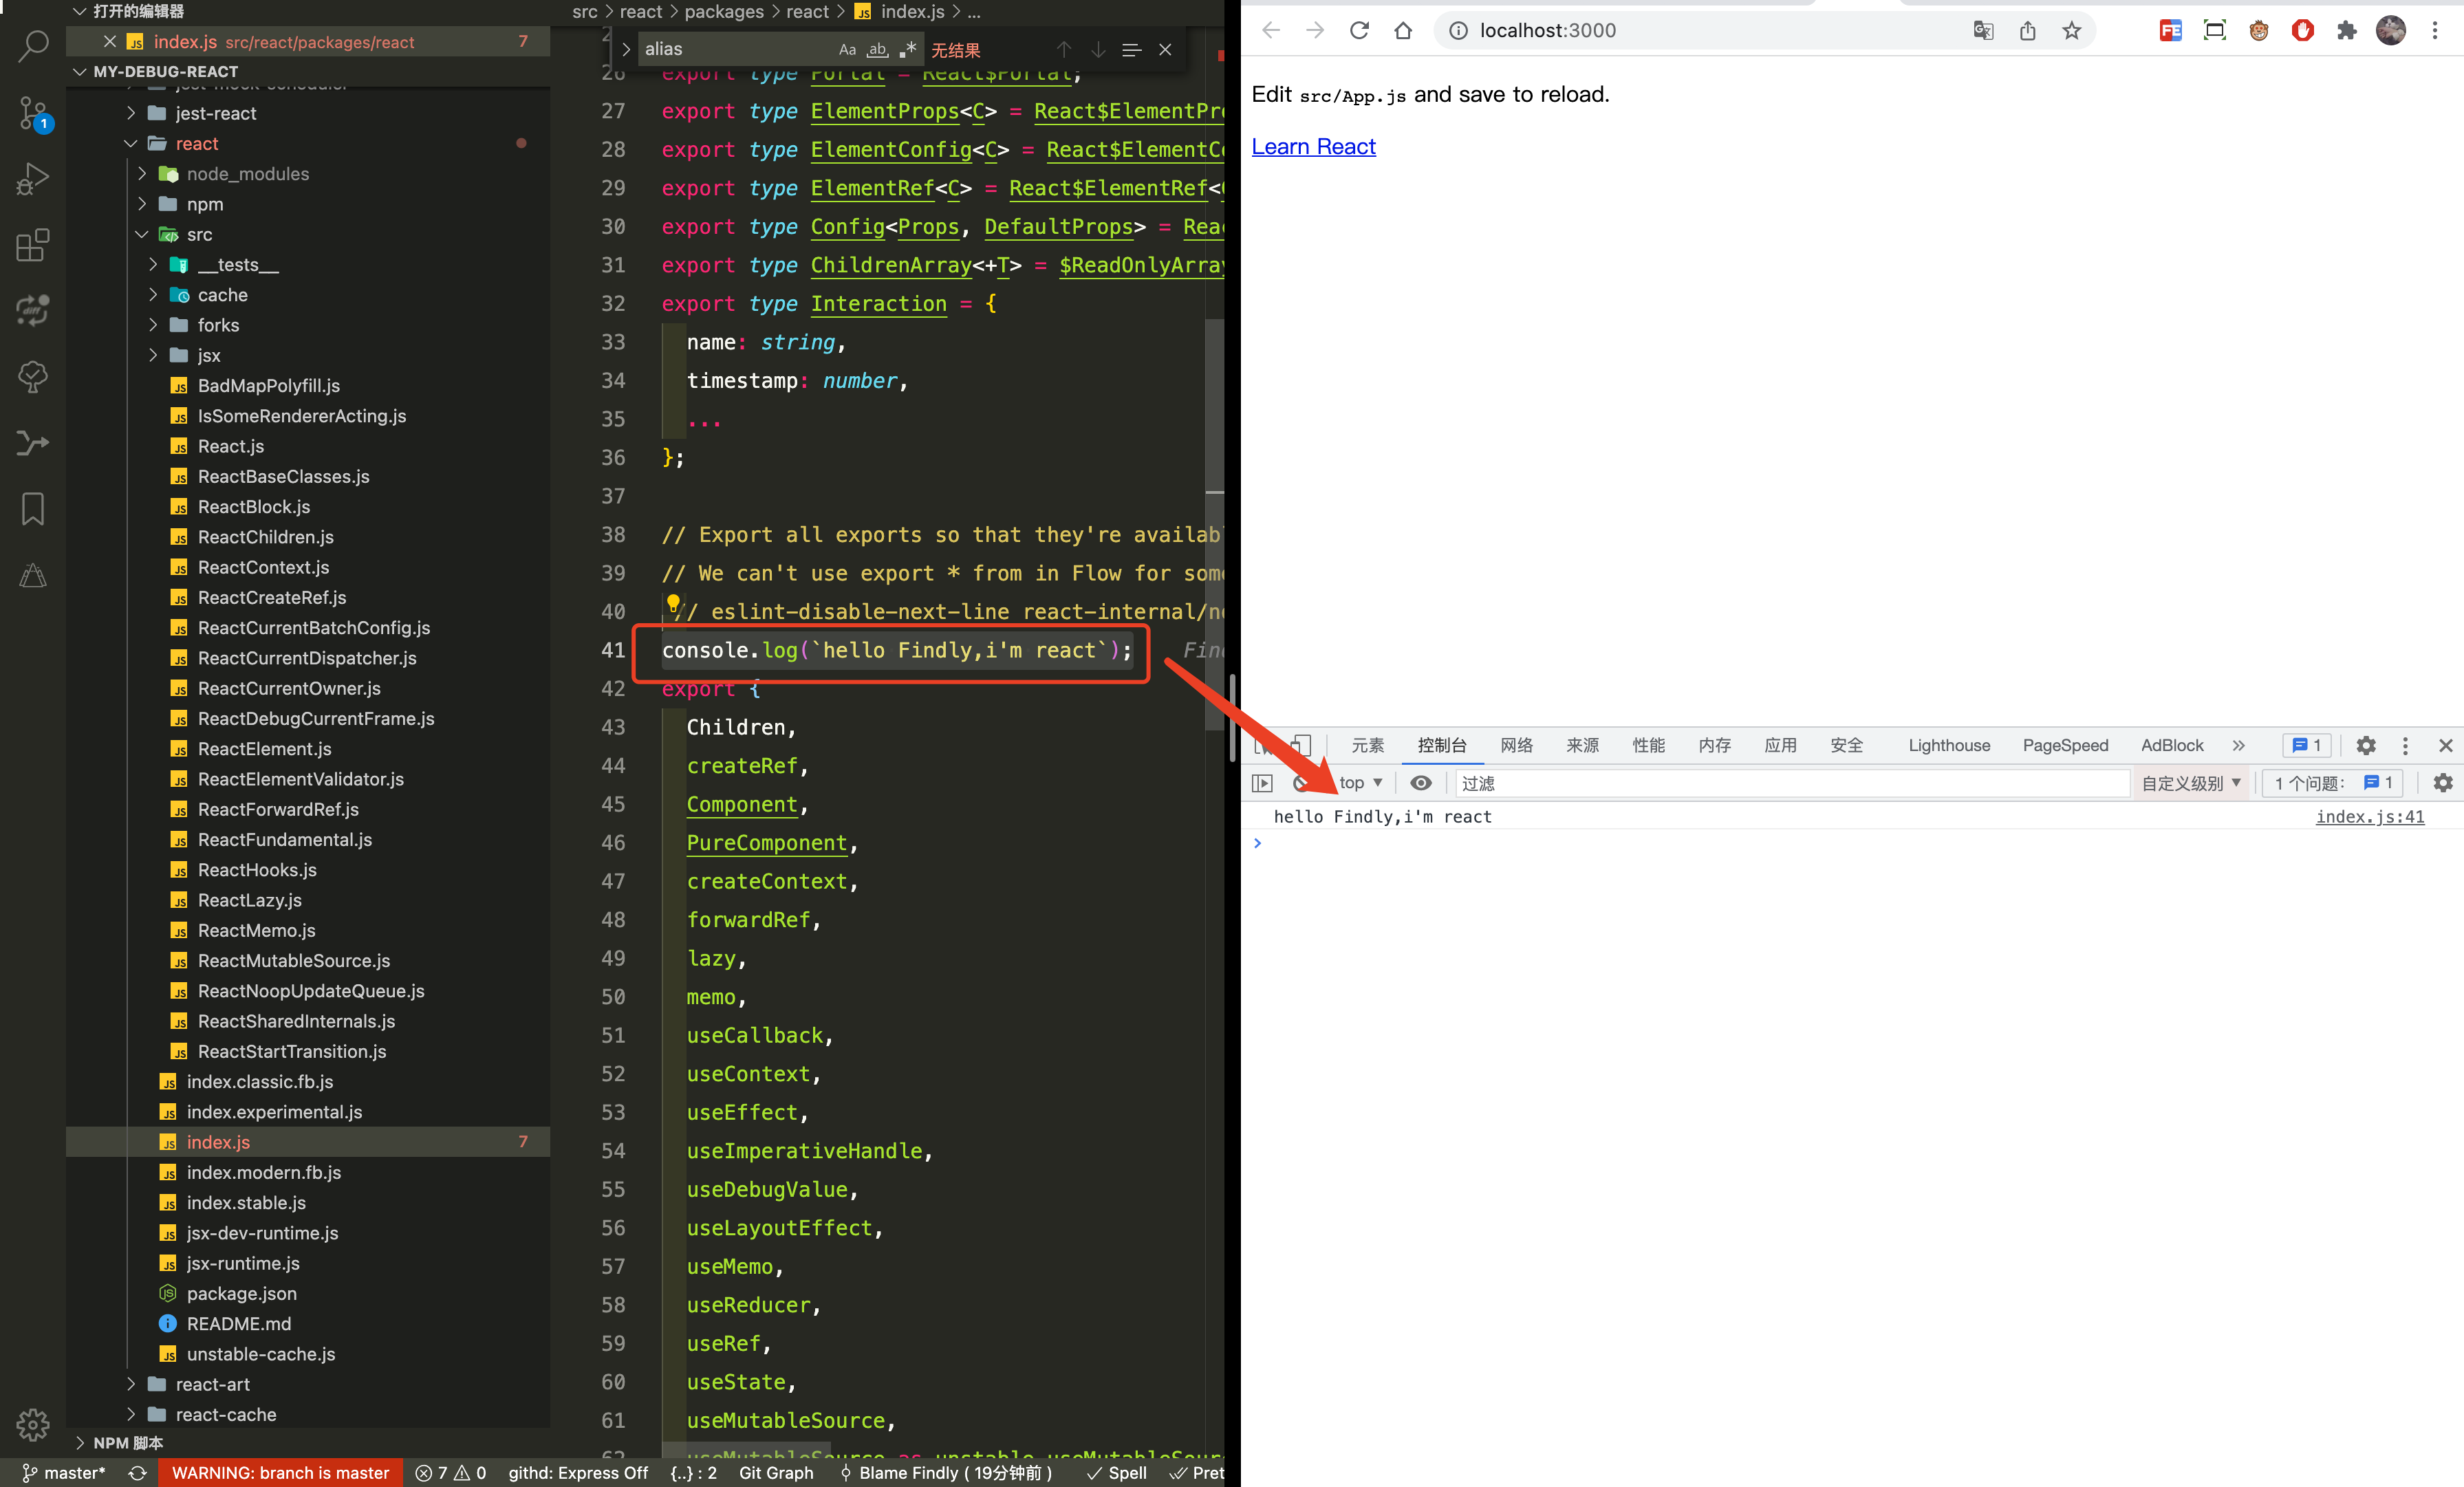Toggle live expression eye icon in console
The width and height of the screenshot is (2464, 1487).
(x=1420, y=783)
